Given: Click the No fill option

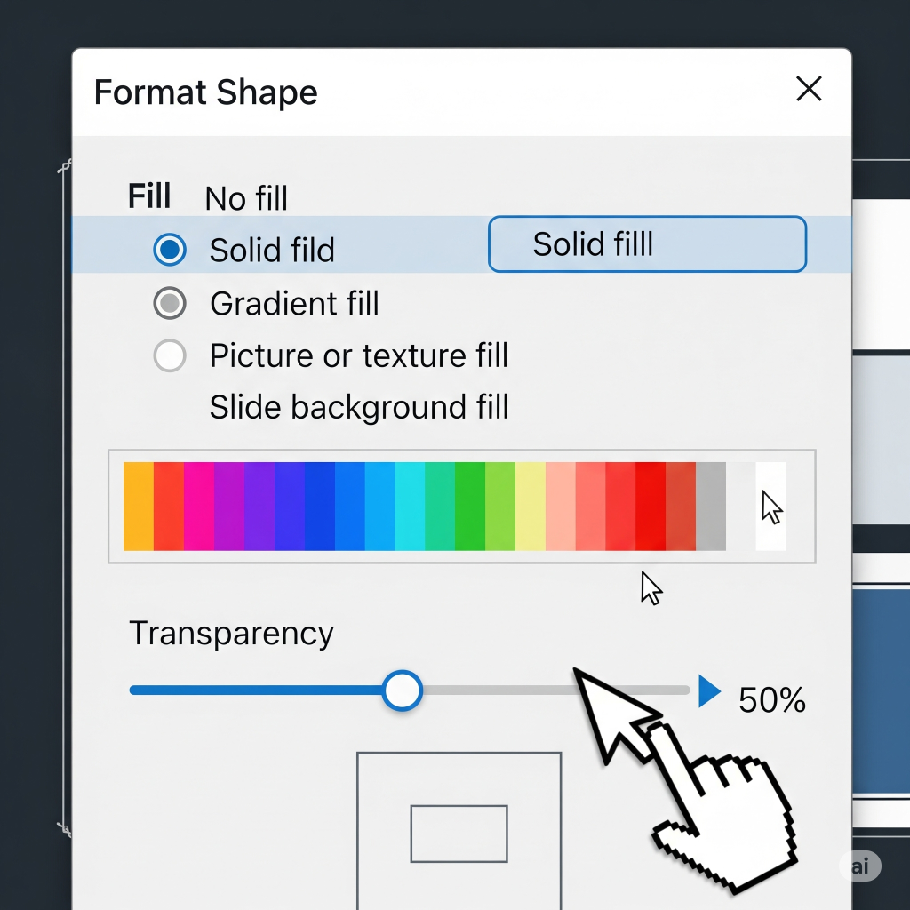Looking at the screenshot, I should coord(246,198).
